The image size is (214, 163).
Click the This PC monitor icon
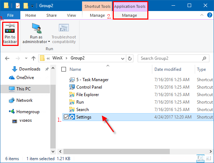pyautogui.click(x=12, y=89)
